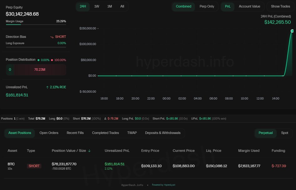The image size is (296, 190).
Task: Open Deposits & Withdrawals tab
Action: pyautogui.click(x=163, y=133)
